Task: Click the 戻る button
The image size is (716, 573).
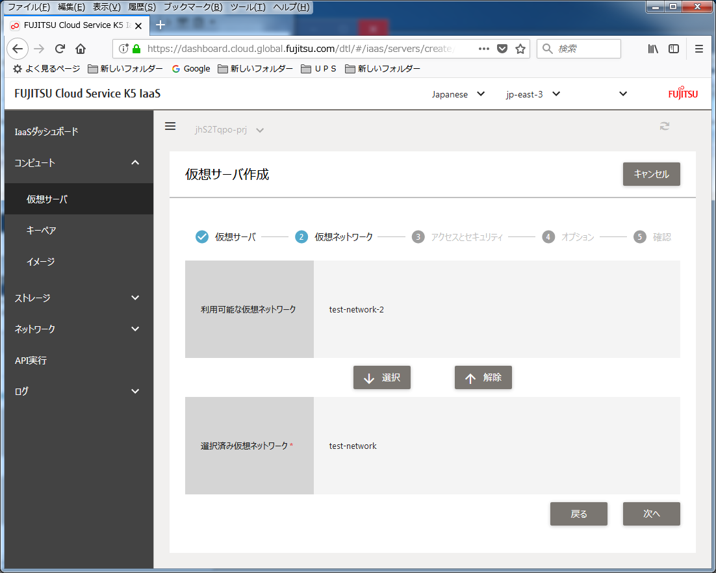Action: coord(578,514)
